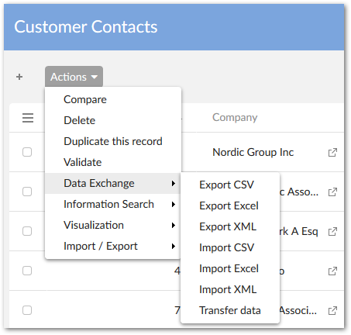
Task: Open the external link icon for the 'Asso...' row
Action: point(332,192)
